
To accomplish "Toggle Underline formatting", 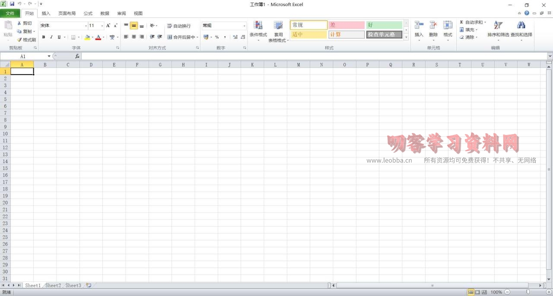I will [x=58, y=37].
